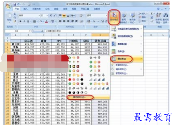Click the percent style icon
The image size is (175, 128).
(x=94, y=21)
